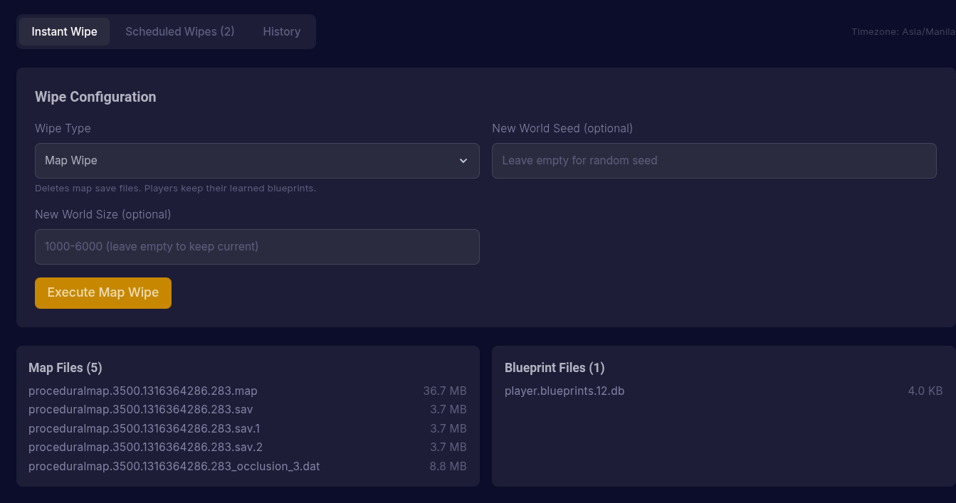Open the Wipe Type dropdown showing Map Wipe
This screenshot has width=956, height=503.
point(249,161)
